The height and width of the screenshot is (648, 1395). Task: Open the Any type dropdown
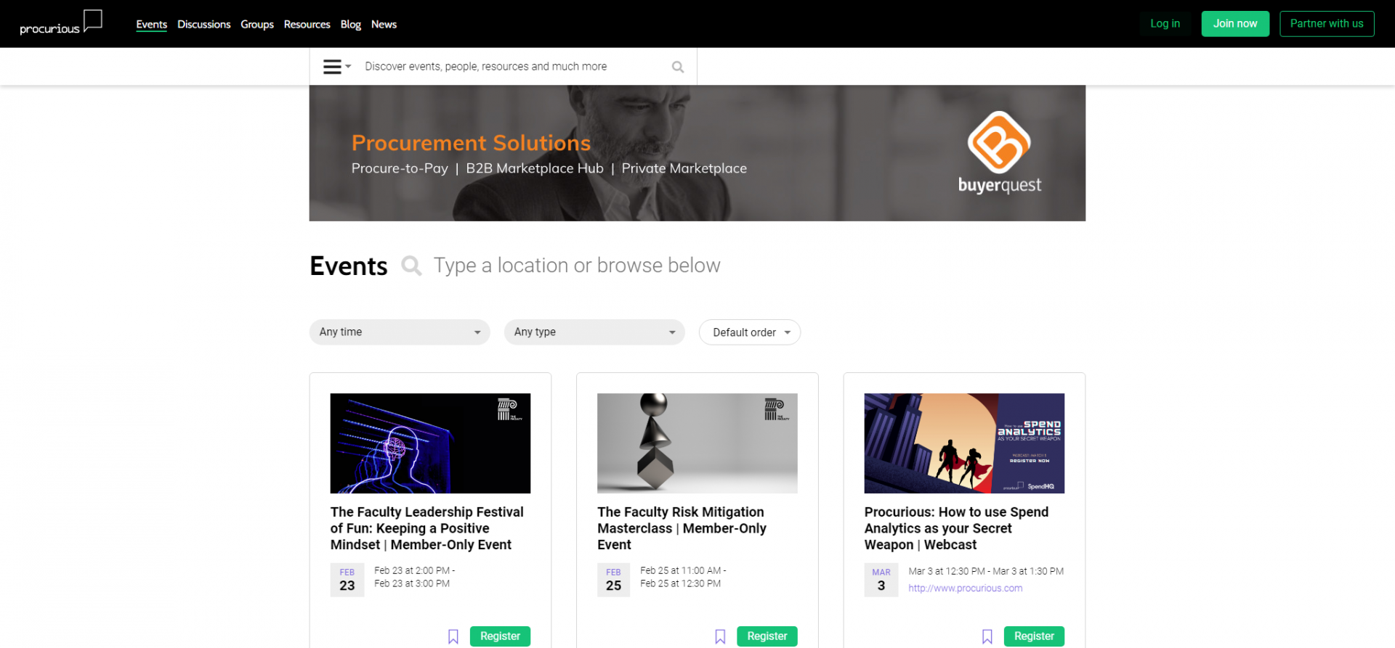tap(594, 332)
